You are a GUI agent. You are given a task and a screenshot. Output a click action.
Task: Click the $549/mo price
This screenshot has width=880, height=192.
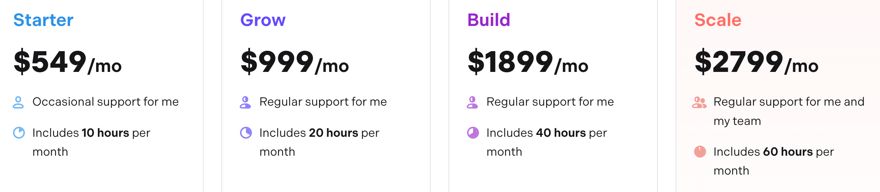click(x=68, y=62)
